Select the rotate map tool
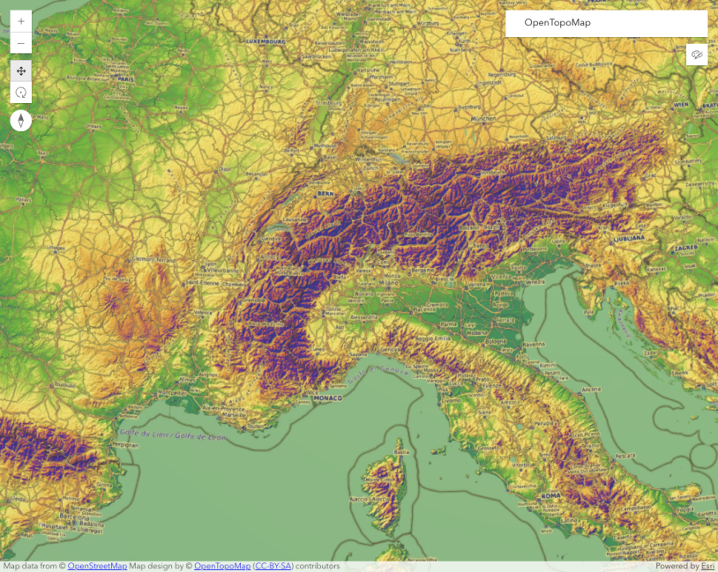718x572 pixels. [21, 93]
